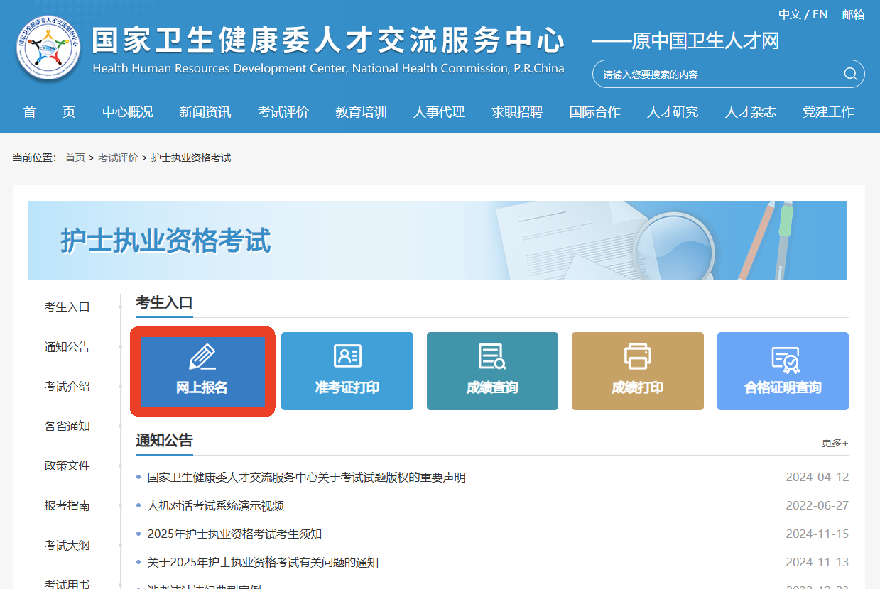Select 政策文件 in the left sidebar
Viewport: 880px width, 589px height.
(67, 466)
